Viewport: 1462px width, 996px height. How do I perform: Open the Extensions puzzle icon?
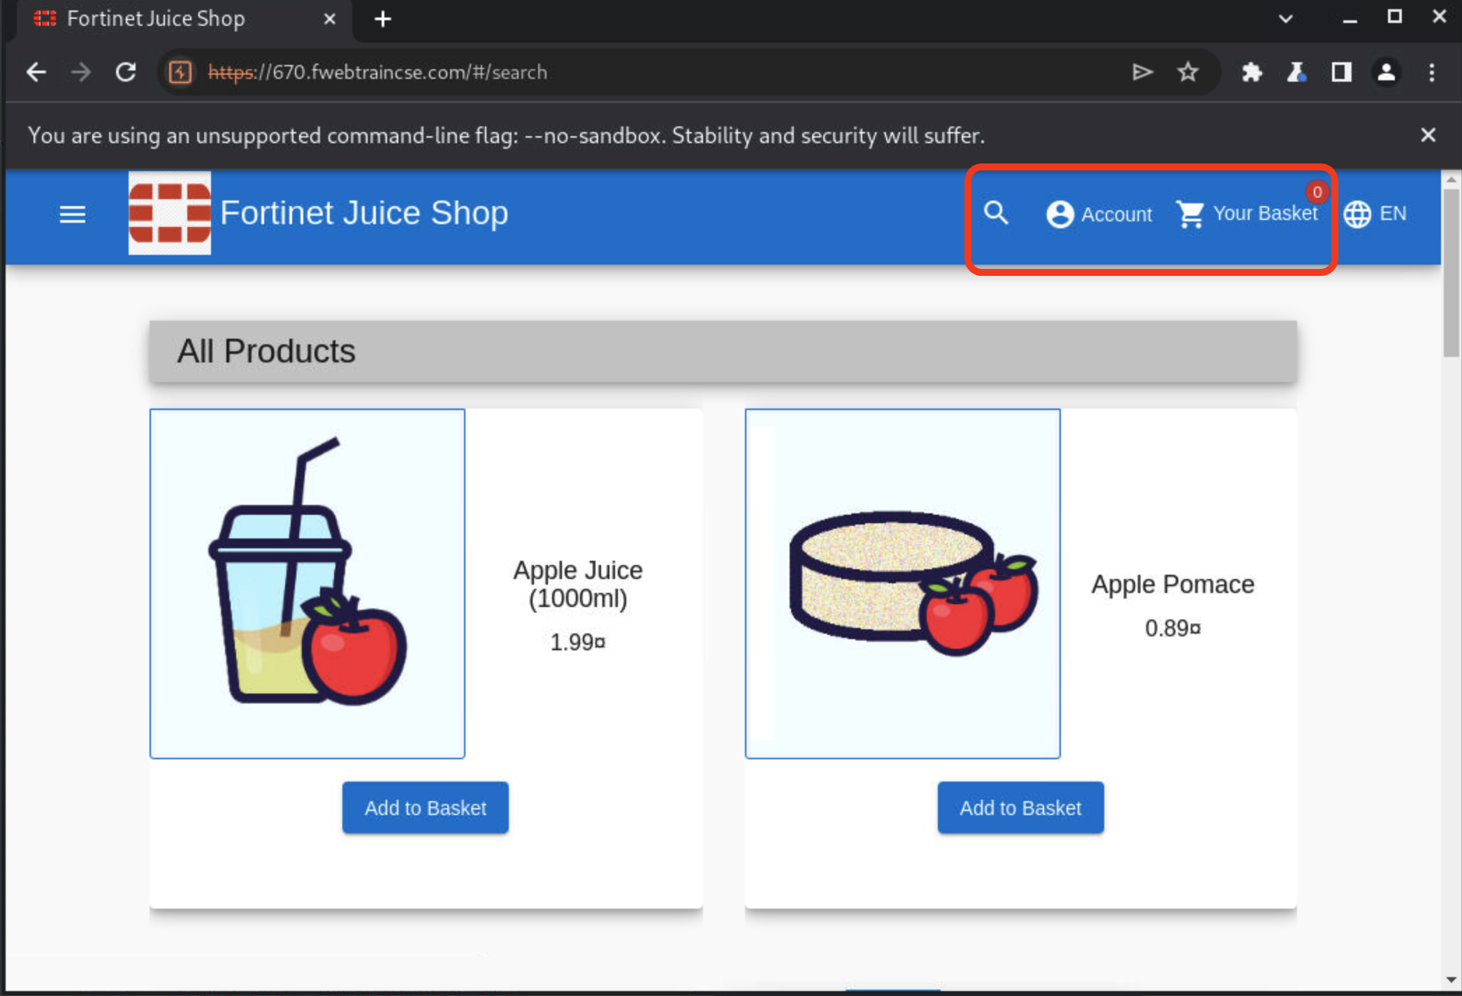[x=1252, y=72]
